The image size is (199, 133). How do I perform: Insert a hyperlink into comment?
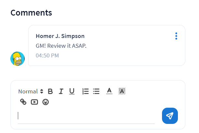coord(23,102)
